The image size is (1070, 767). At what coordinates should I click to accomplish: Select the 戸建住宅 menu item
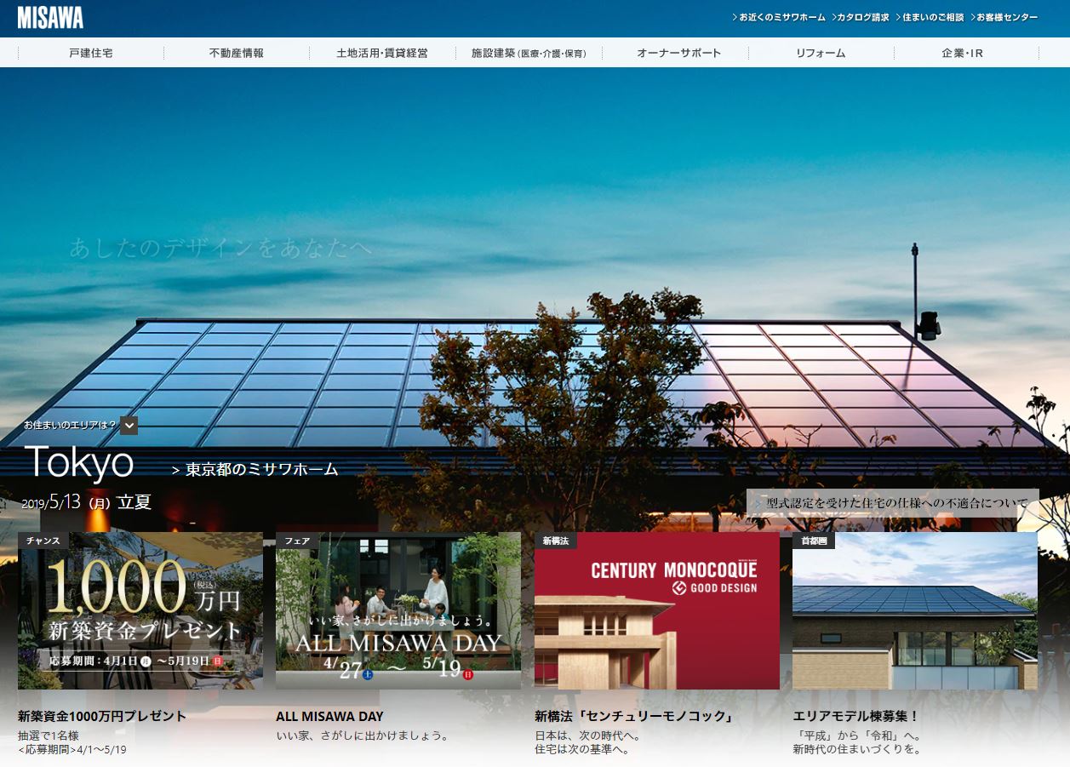(90, 53)
